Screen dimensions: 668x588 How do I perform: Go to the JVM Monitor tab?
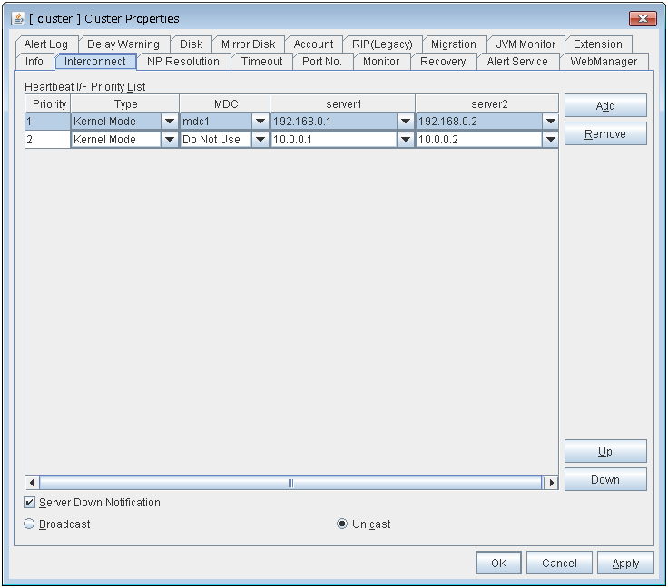point(526,44)
